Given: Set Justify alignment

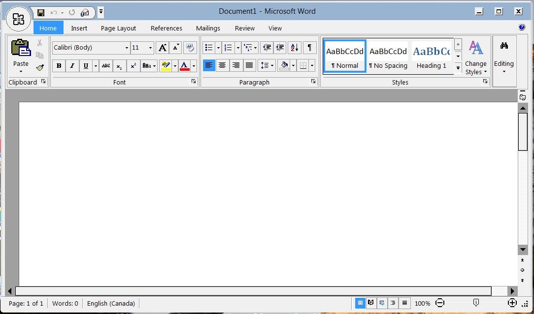Looking at the screenshot, I should click(x=249, y=65).
